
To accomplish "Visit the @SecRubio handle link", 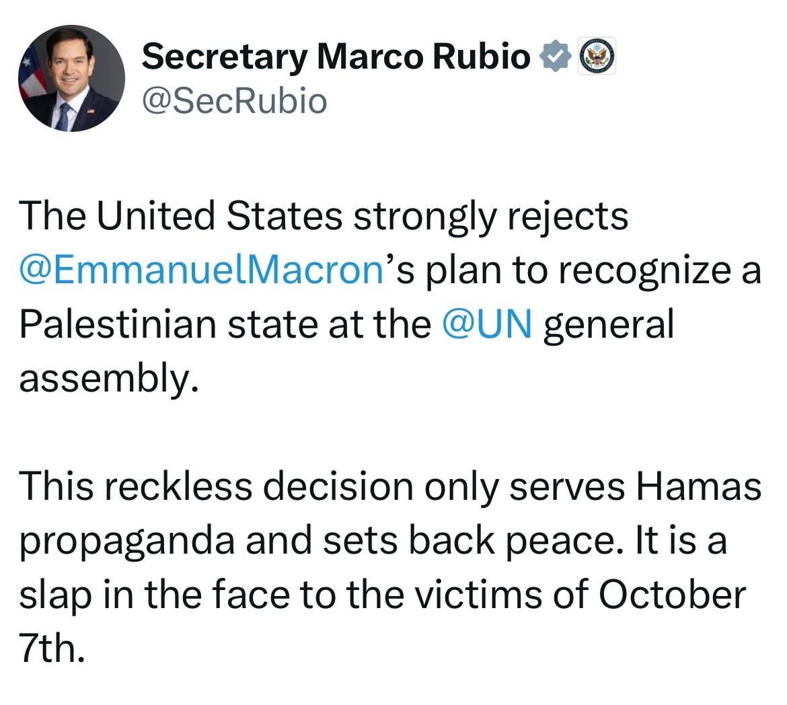I will pos(234,101).
